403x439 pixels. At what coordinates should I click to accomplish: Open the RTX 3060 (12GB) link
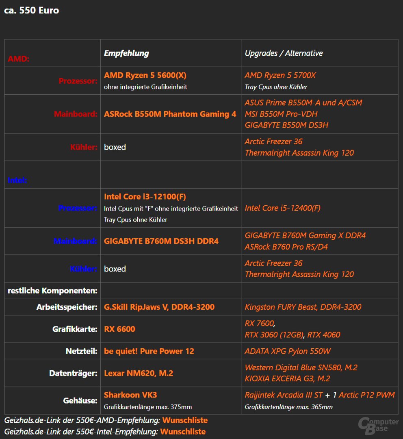pos(274,335)
